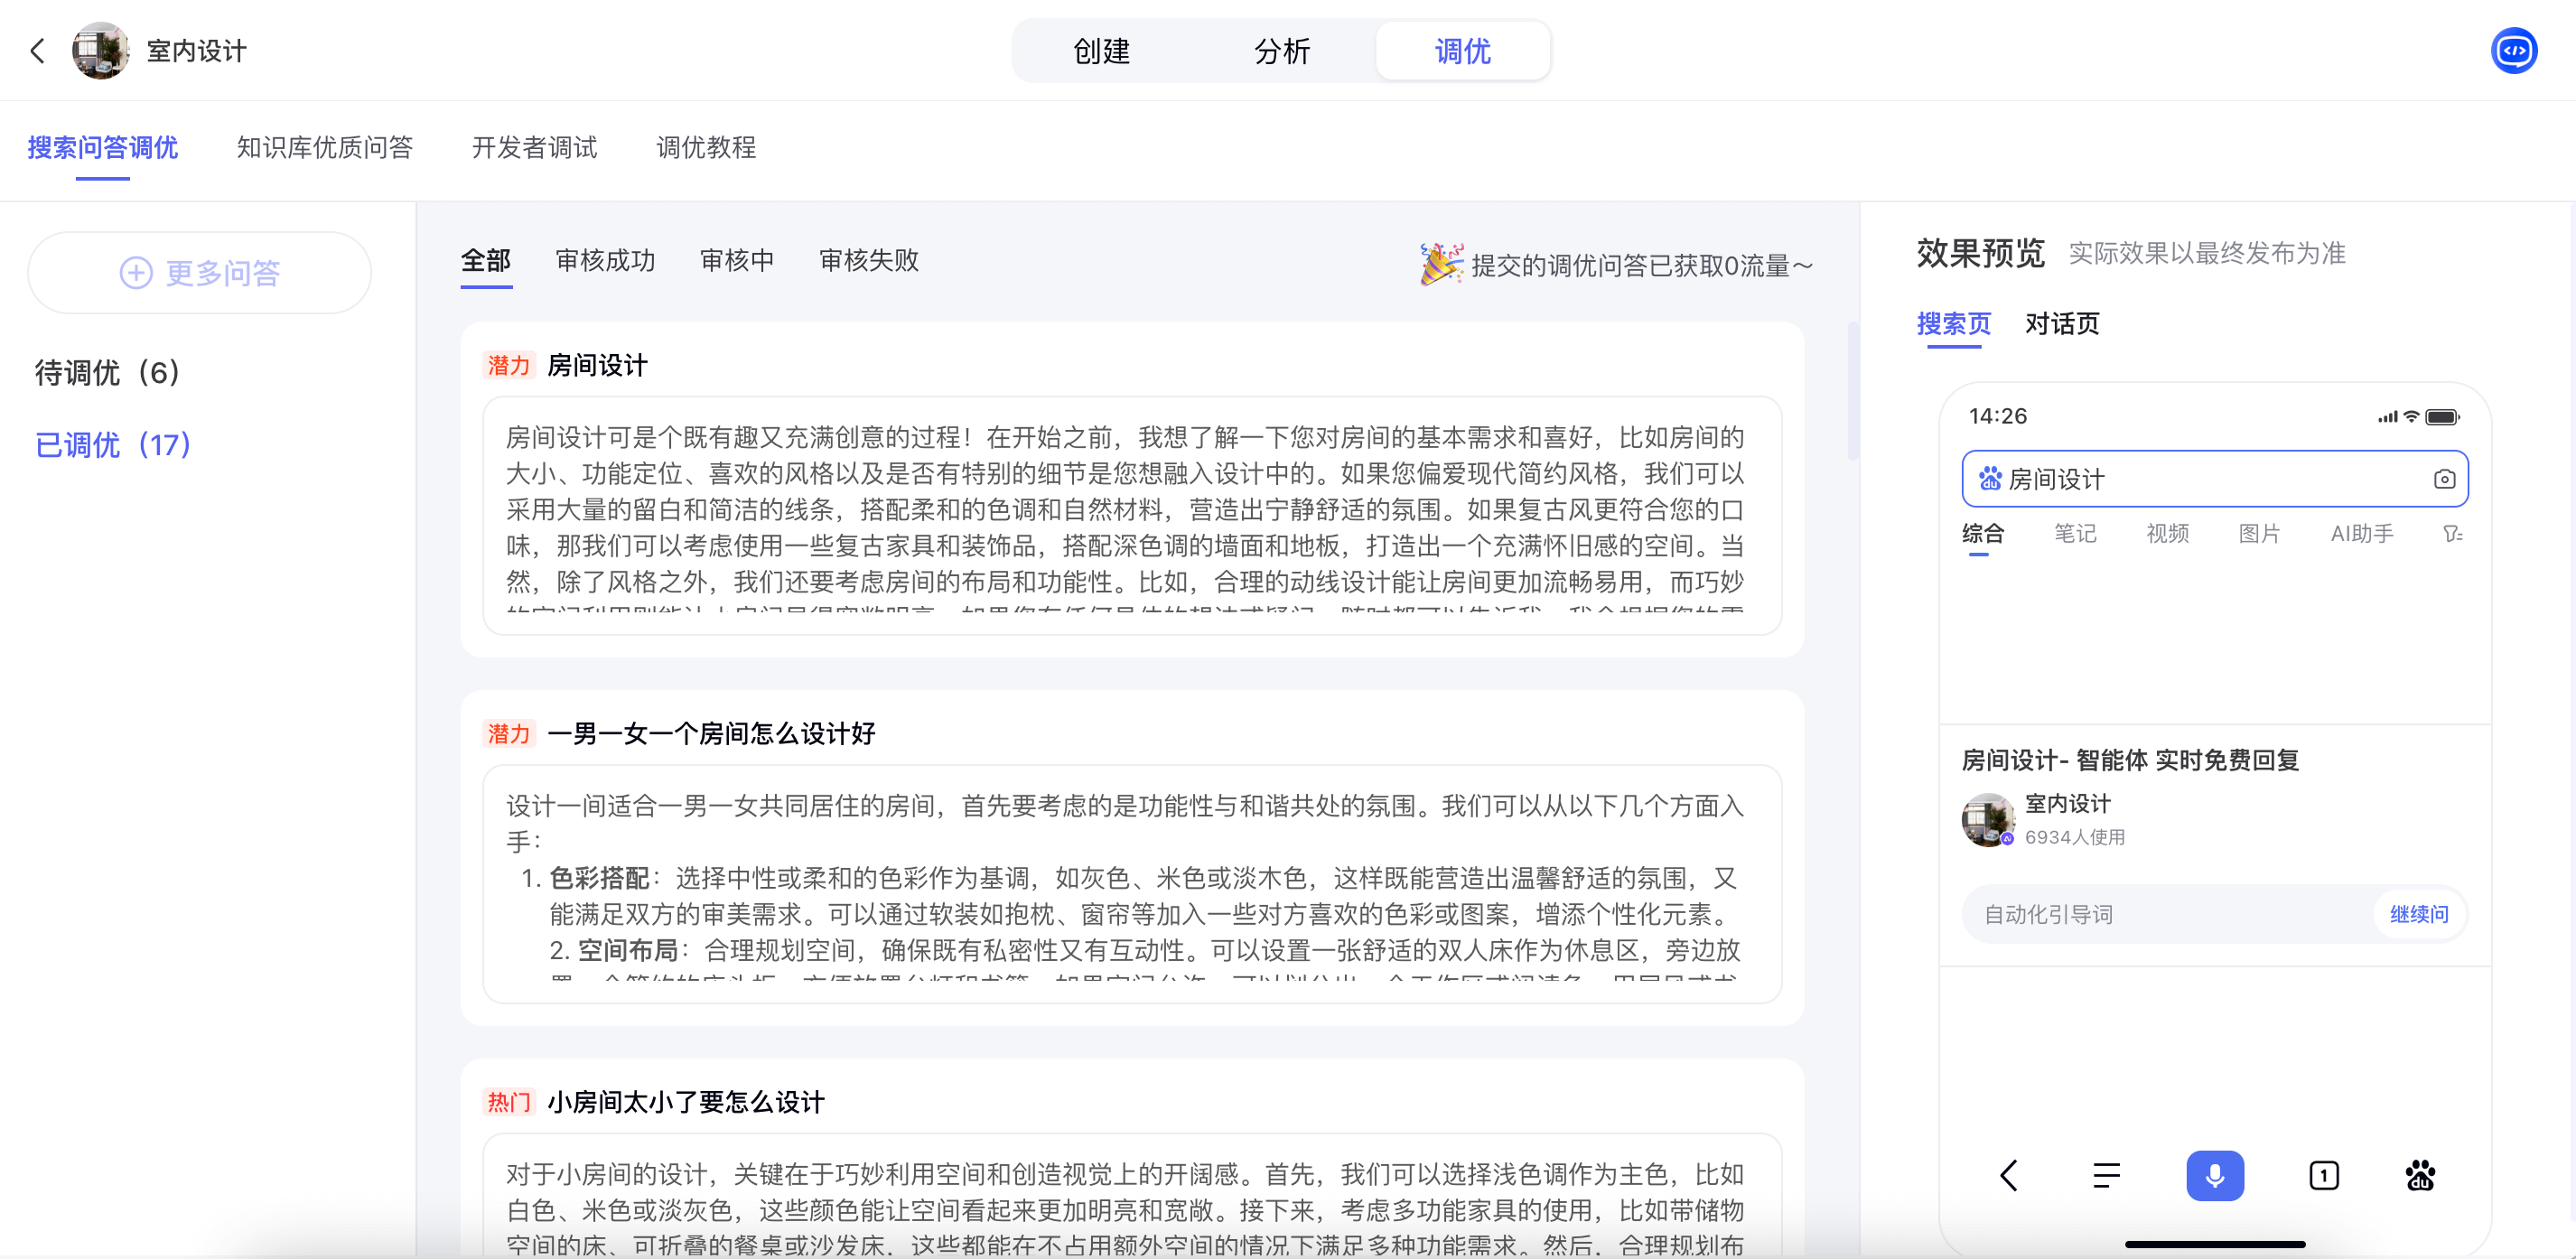
Task: Click the Baidu paw icon in bottom bar
Action: pyautogui.click(x=2420, y=1175)
